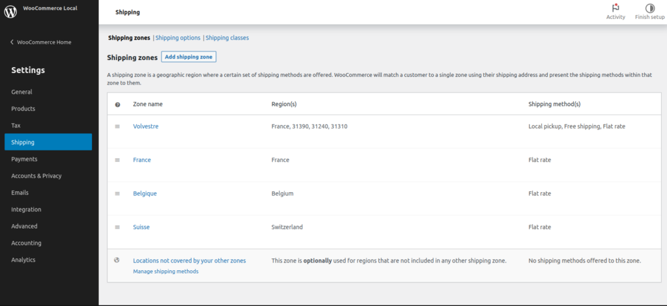Select Accounts & Privacy in sidebar
Image resolution: width=667 pixels, height=306 pixels.
[36, 176]
